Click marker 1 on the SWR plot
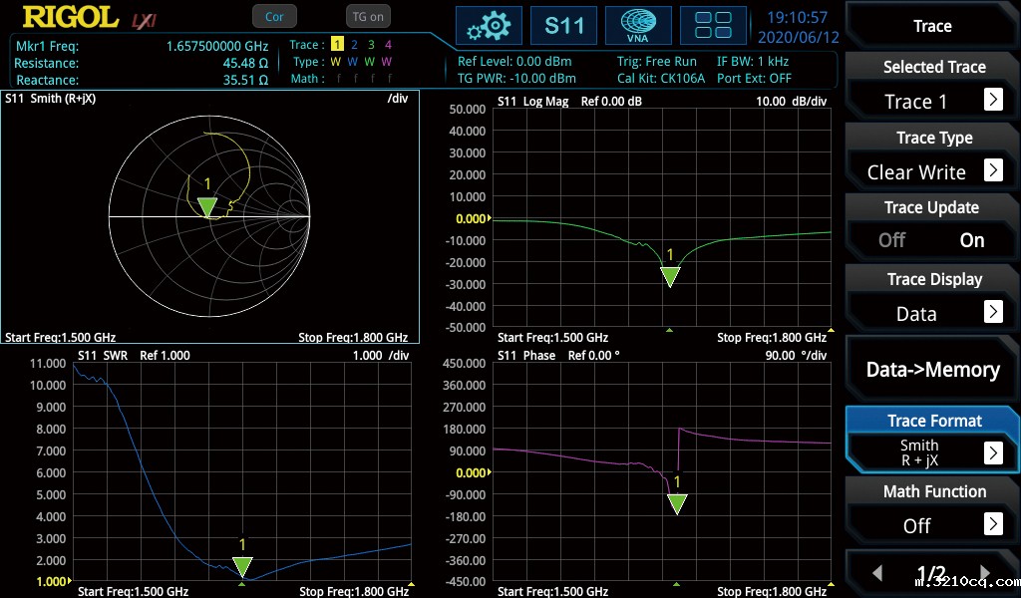Screen dimensions: 1021x598 pyautogui.click(x=242, y=567)
